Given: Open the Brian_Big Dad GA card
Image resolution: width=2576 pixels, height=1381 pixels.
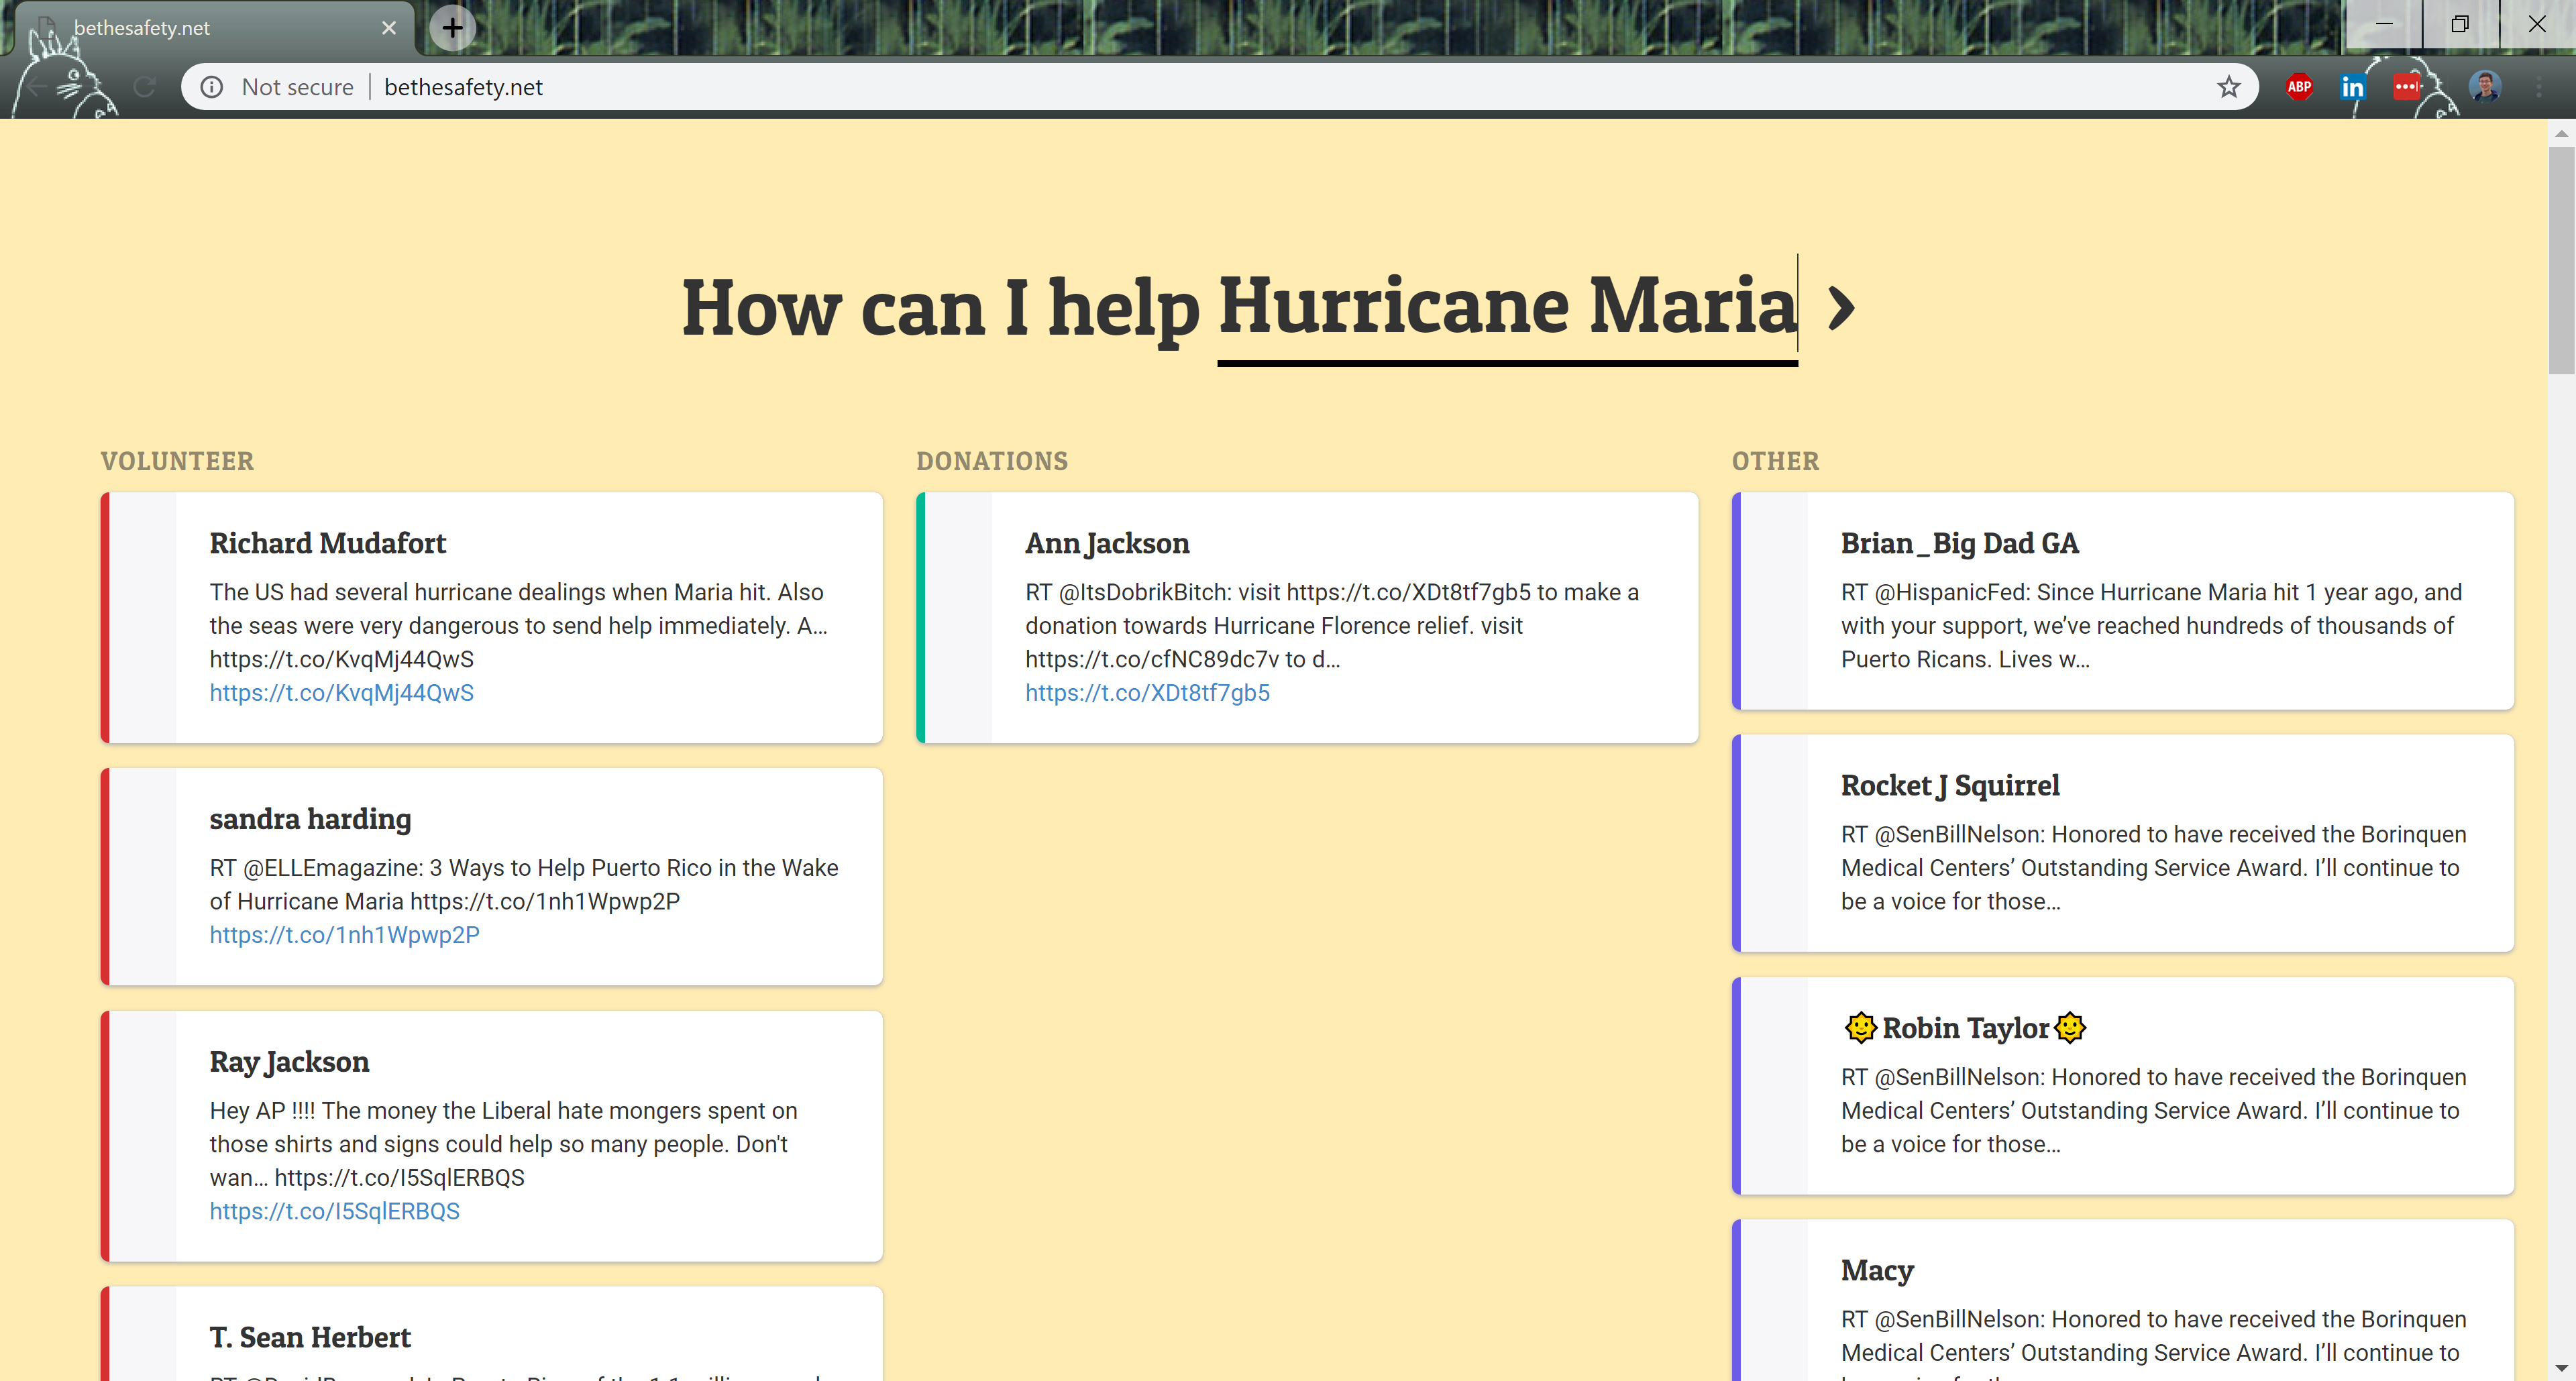Looking at the screenshot, I should [x=2122, y=601].
